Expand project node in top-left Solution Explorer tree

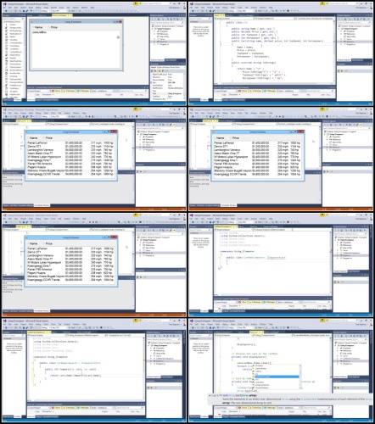[153, 29]
